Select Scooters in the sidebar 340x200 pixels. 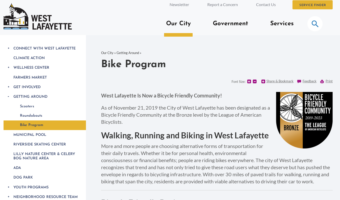click(x=27, y=106)
